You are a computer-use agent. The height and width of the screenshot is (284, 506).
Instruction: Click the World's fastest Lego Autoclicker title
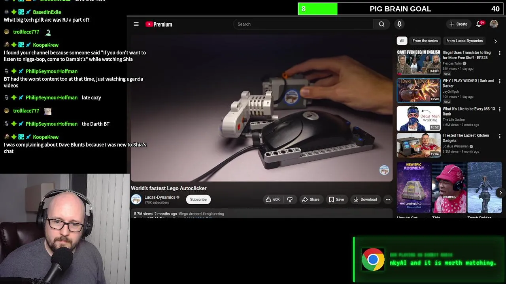point(169,188)
